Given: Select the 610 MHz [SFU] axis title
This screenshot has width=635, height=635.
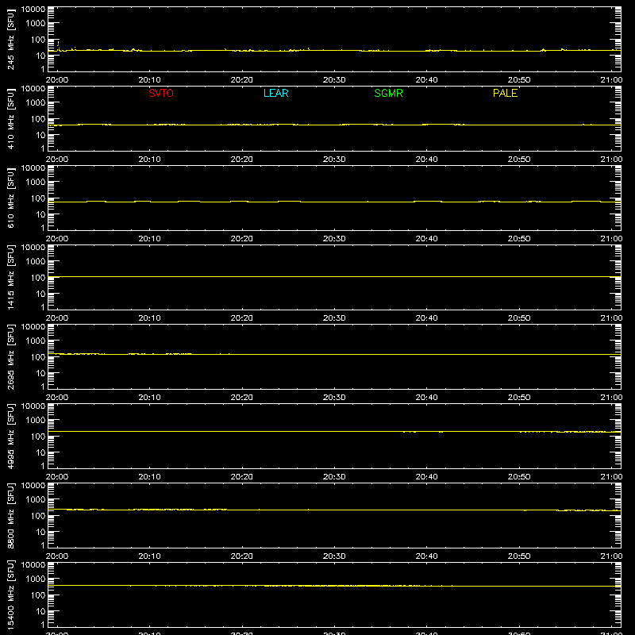Looking at the screenshot, I should (10, 198).
